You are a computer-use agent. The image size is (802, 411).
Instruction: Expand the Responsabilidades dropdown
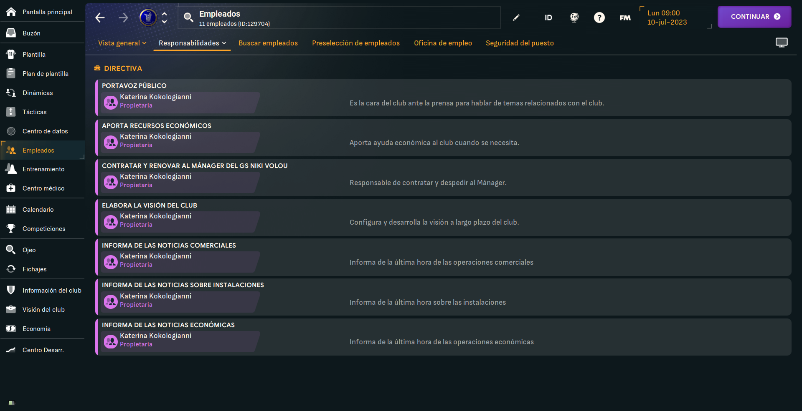pyautogui.click(x=192, y=43)
